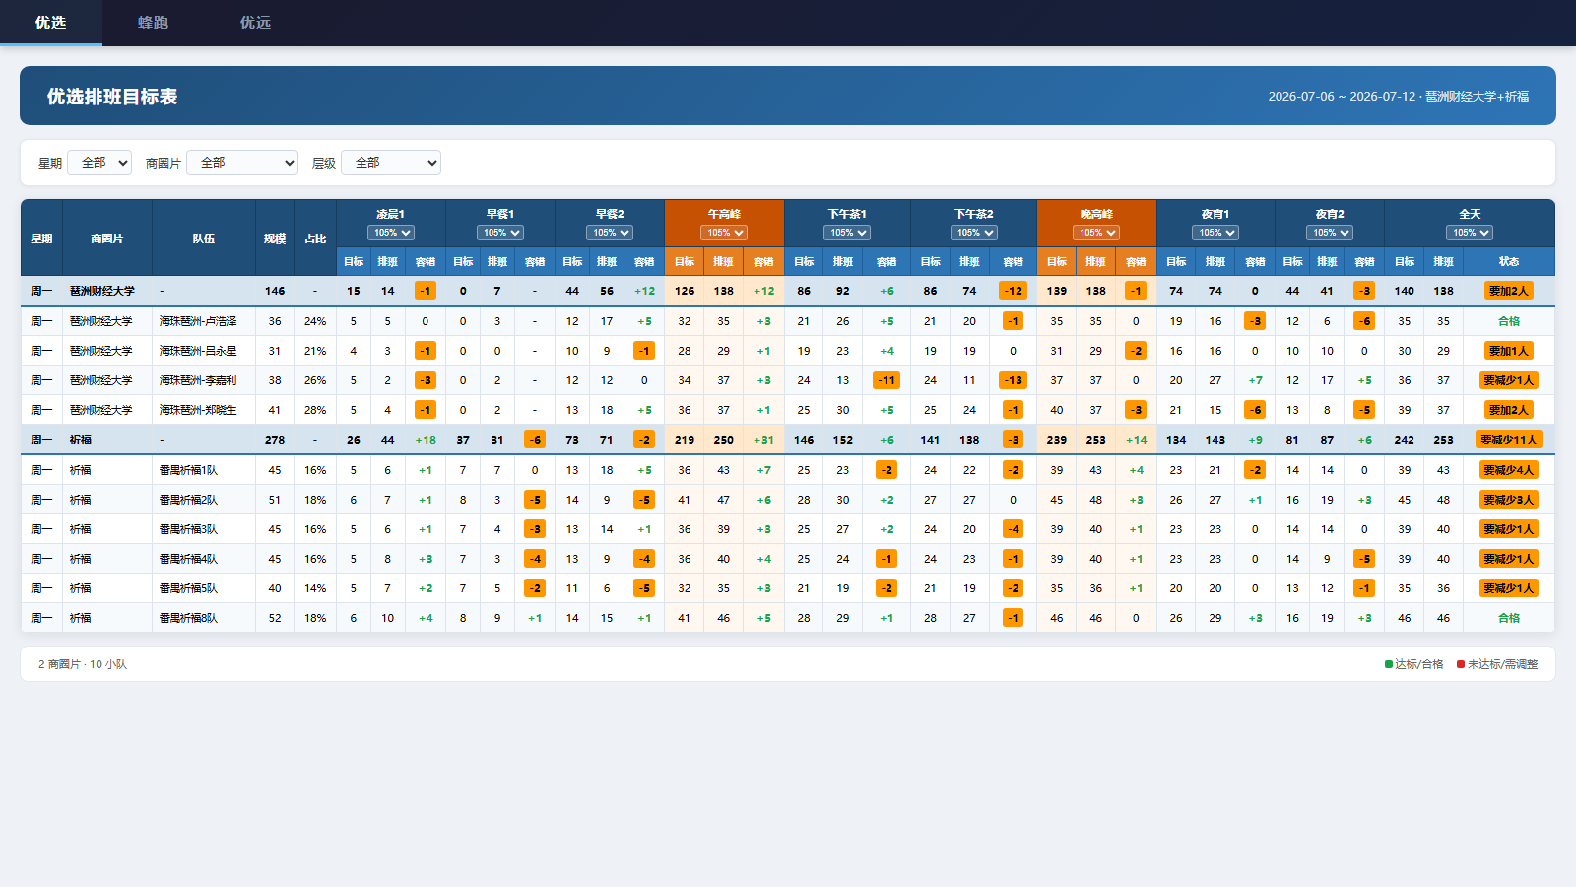Screen dimensions: 1576x887
Task: Click the 琶洲财经大学 summary row label
Action: (x=102, y=291)
